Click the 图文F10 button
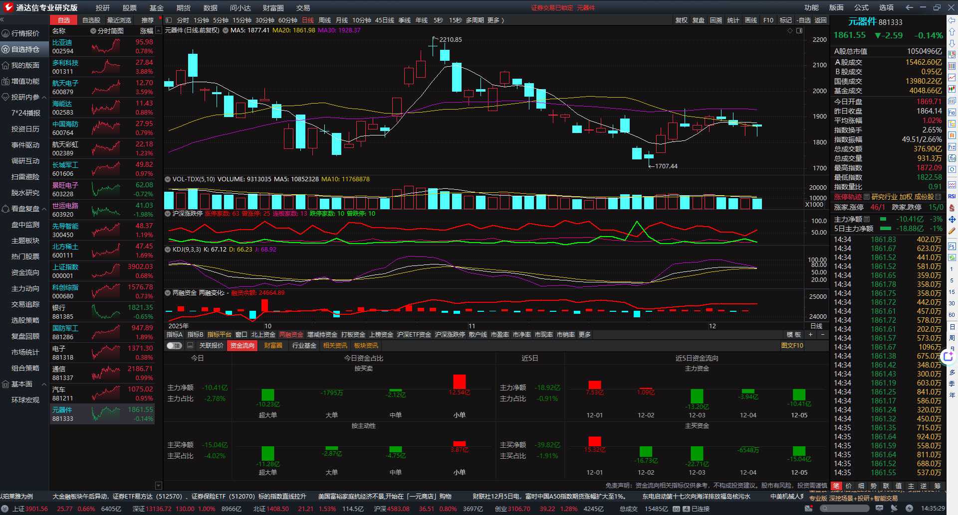 [x=792, y=346]
